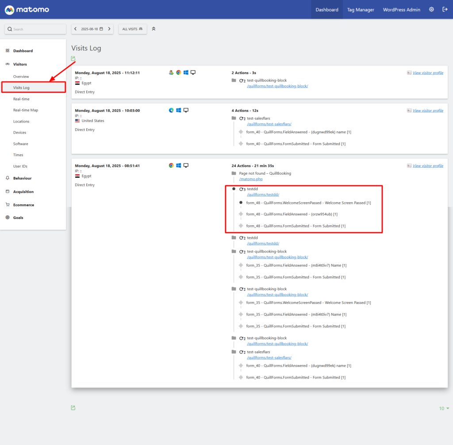
Task: Go to WordPress Admin
Action: [402, 10]
